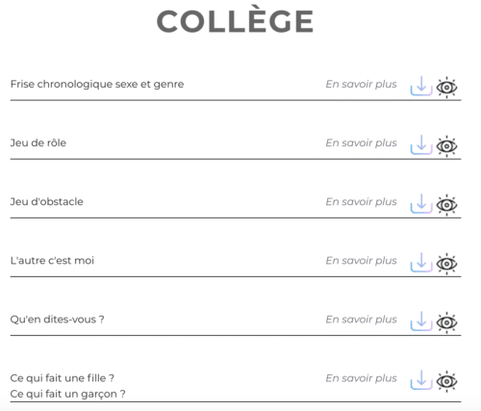The height and width of the screenshot is (411, 481).
Task: Download the Jeu de rôle resource
Action: (x=421, y=144)
